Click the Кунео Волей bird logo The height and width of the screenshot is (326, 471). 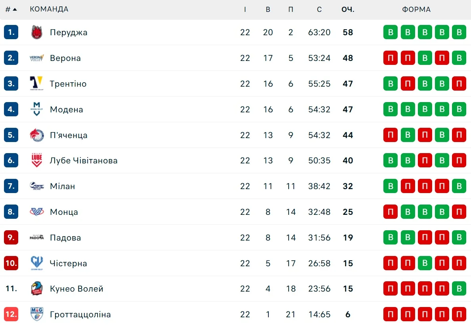[36, 289]
